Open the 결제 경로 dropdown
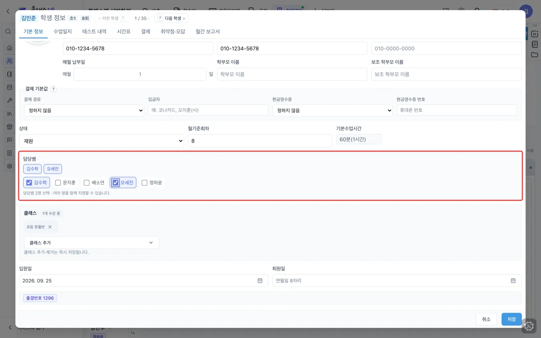 84,111
